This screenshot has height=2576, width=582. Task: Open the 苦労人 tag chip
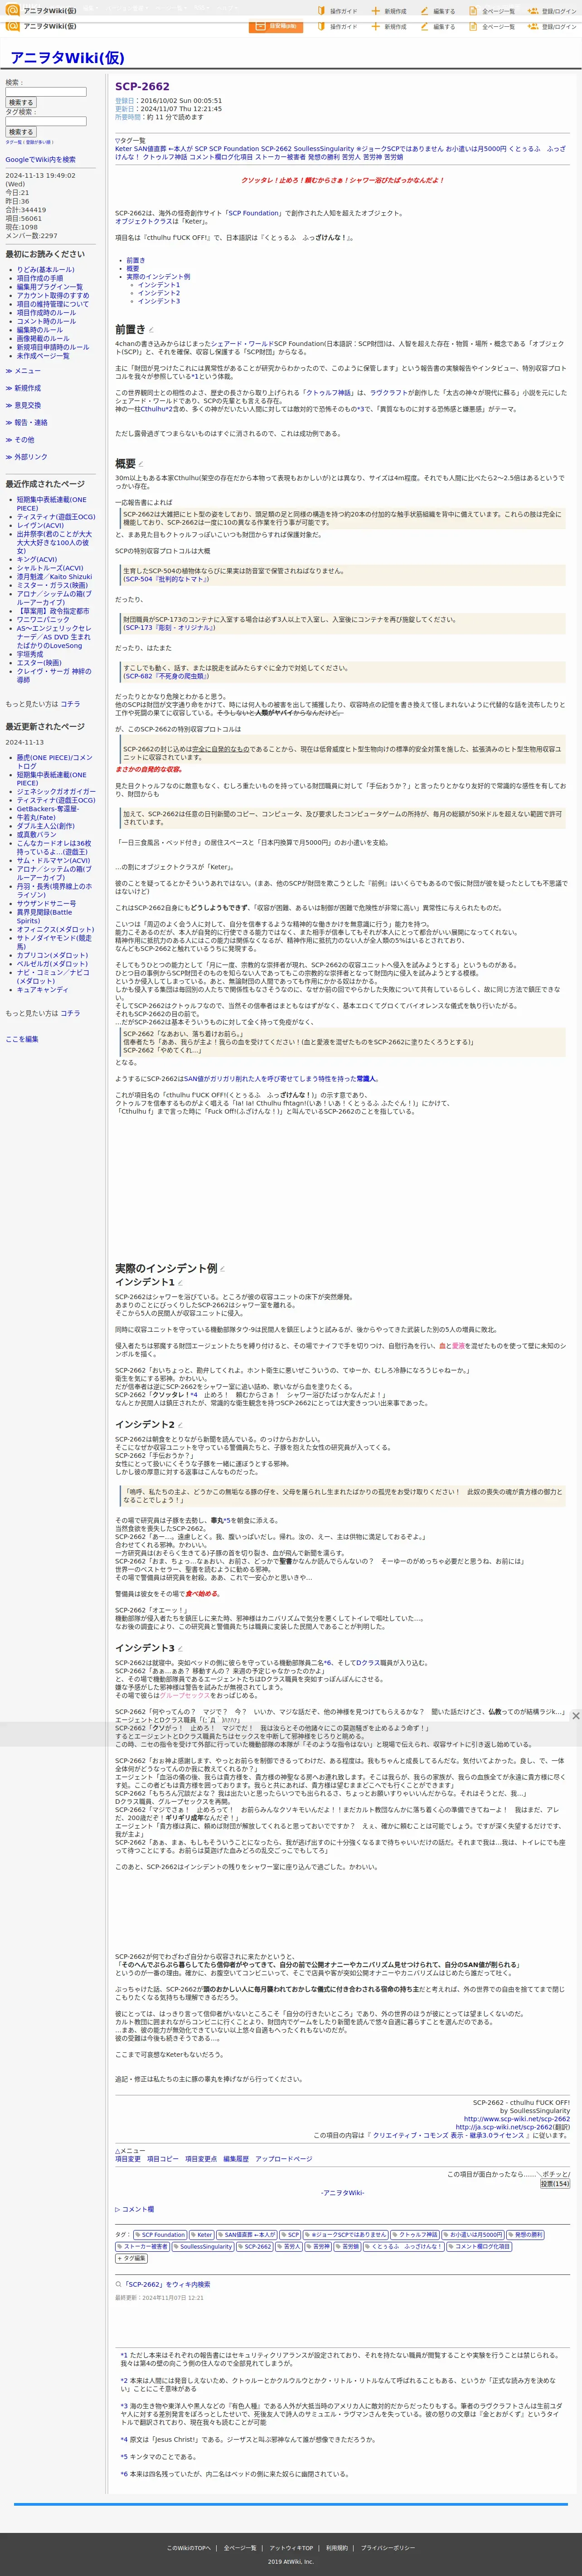coord(289,2246)
